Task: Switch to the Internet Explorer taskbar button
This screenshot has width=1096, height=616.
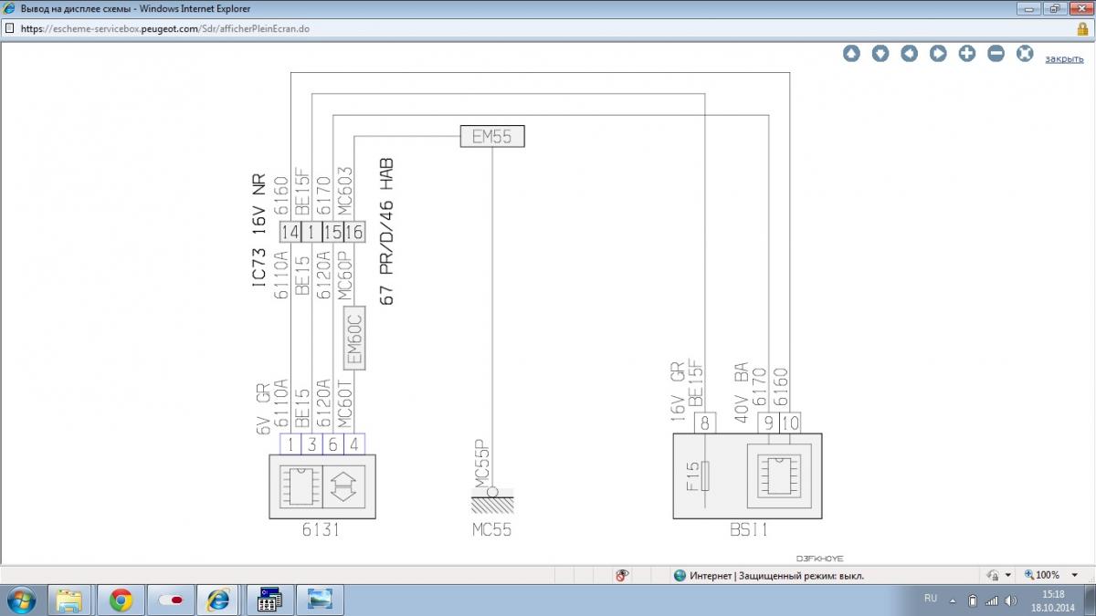Action: [x=218, y=600]
